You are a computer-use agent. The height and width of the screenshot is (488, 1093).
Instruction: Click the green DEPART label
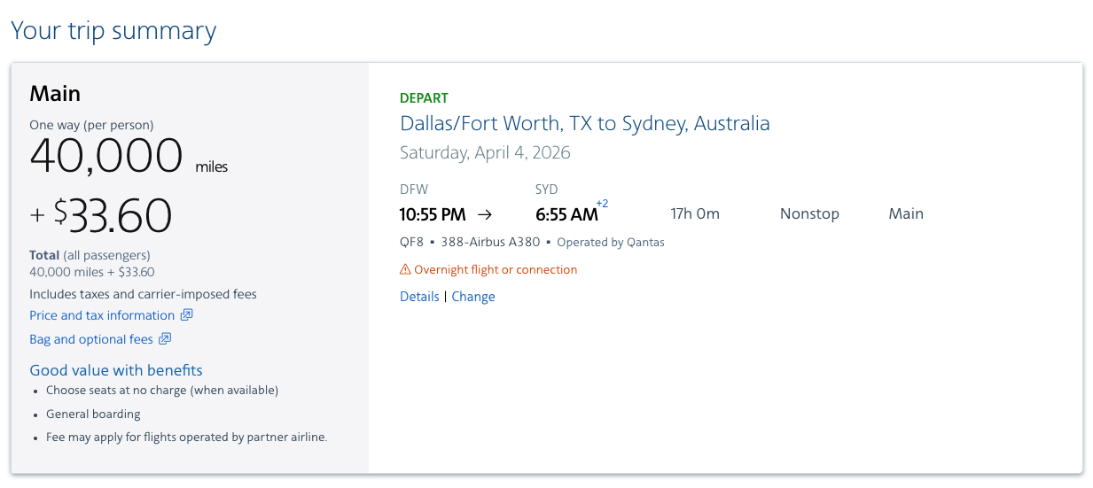click(424, 98)
